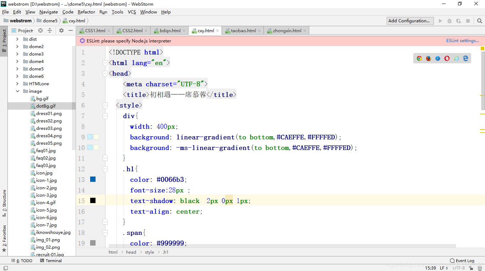The width and height of the screenshot is (485, 271).
Task: Open Project panel settings gear
Action: coord(61,30)
